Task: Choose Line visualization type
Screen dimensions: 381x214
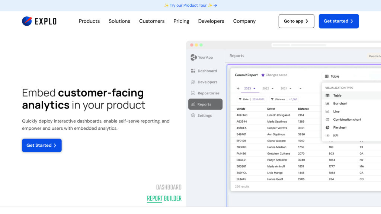Action: pyautogui.click(x=352, y=111)
